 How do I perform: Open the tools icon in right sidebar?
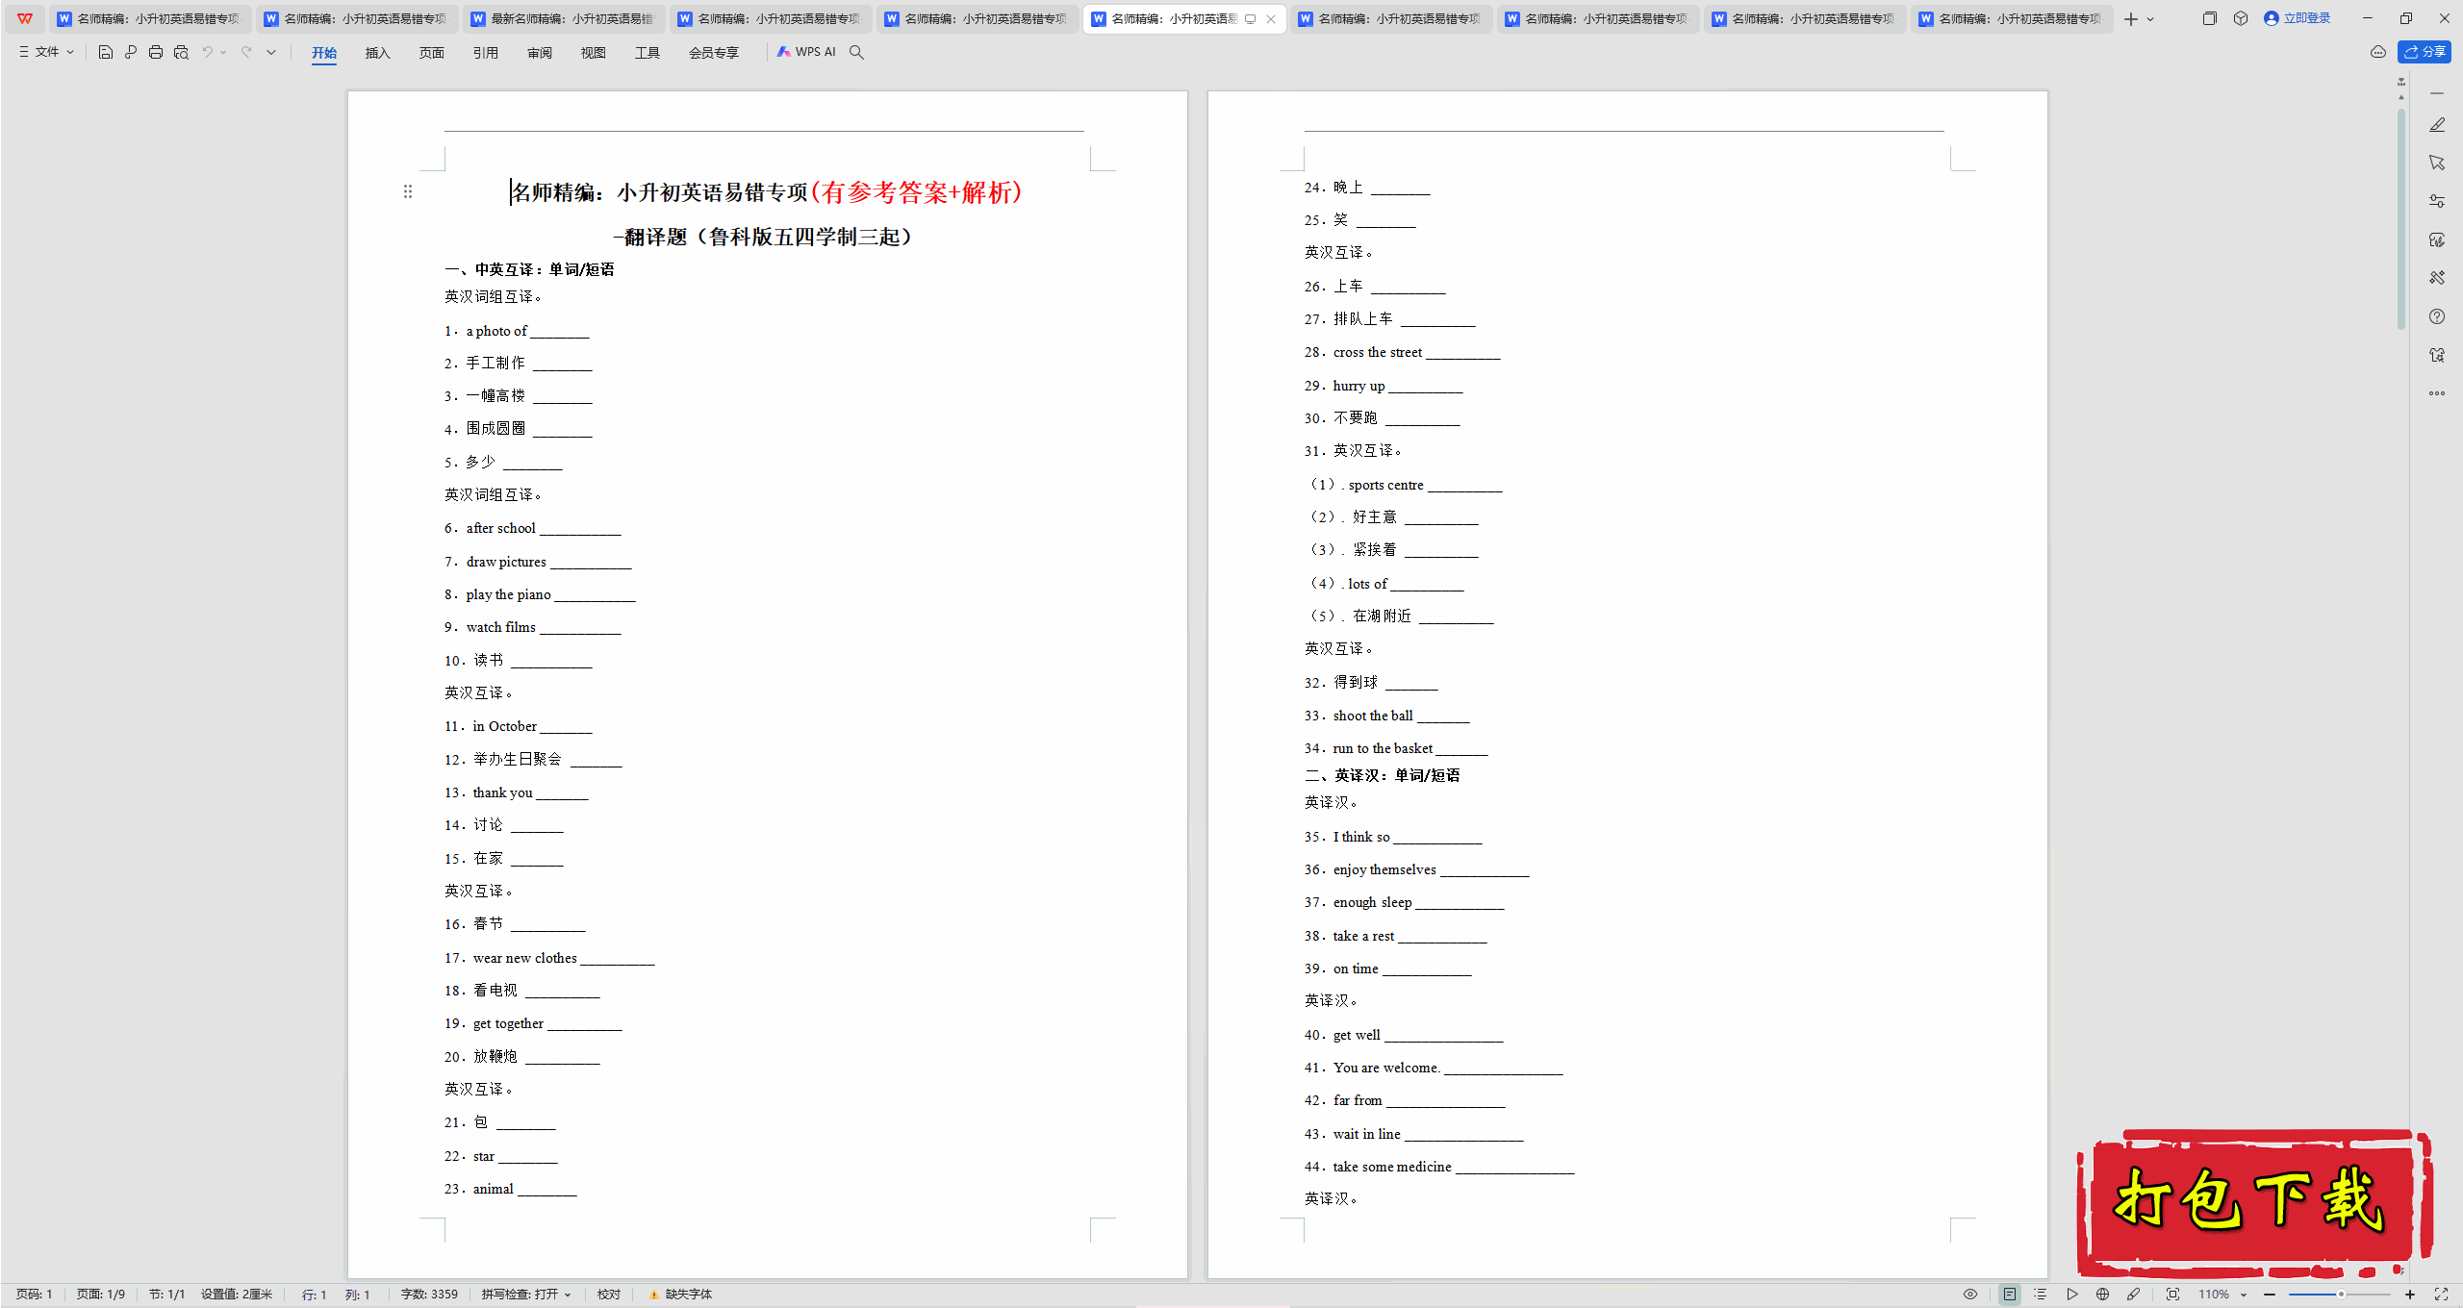pyautogui.click(x=2437, y=278)
